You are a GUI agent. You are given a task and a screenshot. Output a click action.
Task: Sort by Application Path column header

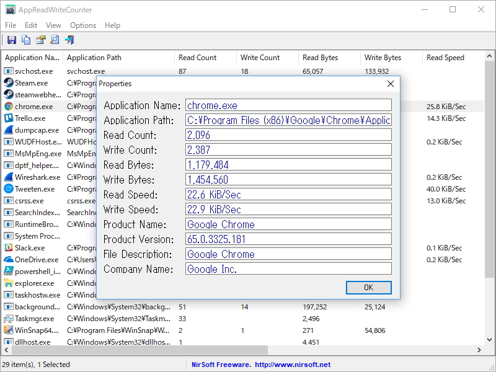coord(118,58)
